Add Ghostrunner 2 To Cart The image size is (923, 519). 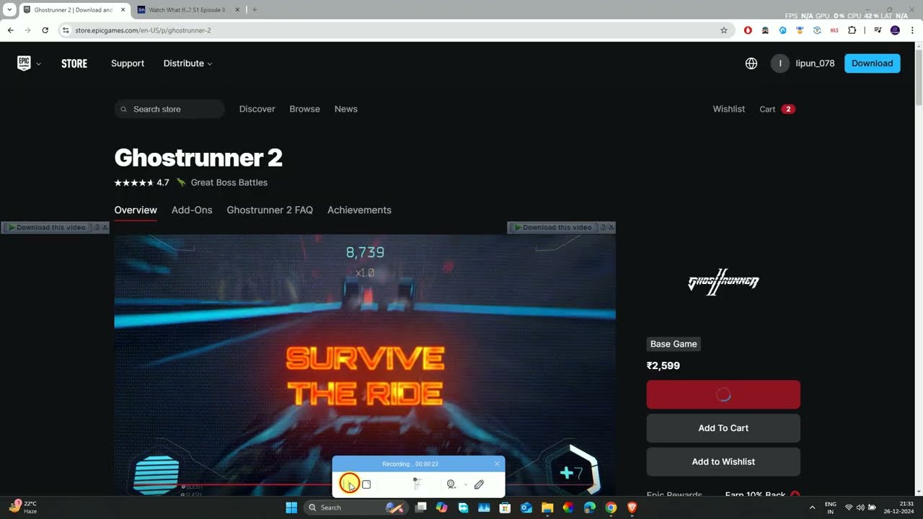[723, 428]
